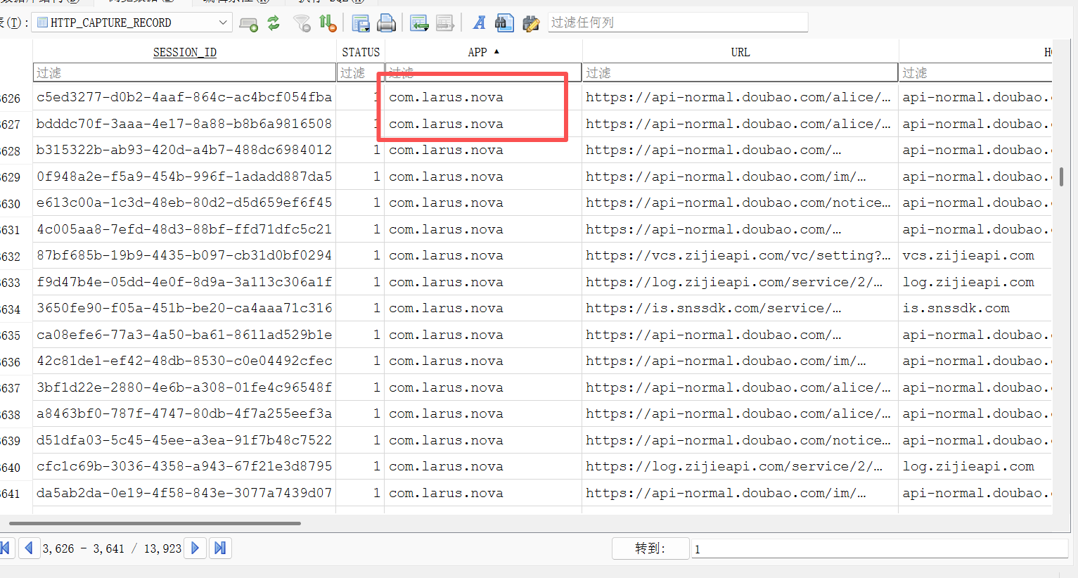Click the vertical scrollbar thumb
The height and width of the screenshot is (578, 1078).
coord(1061,176)
